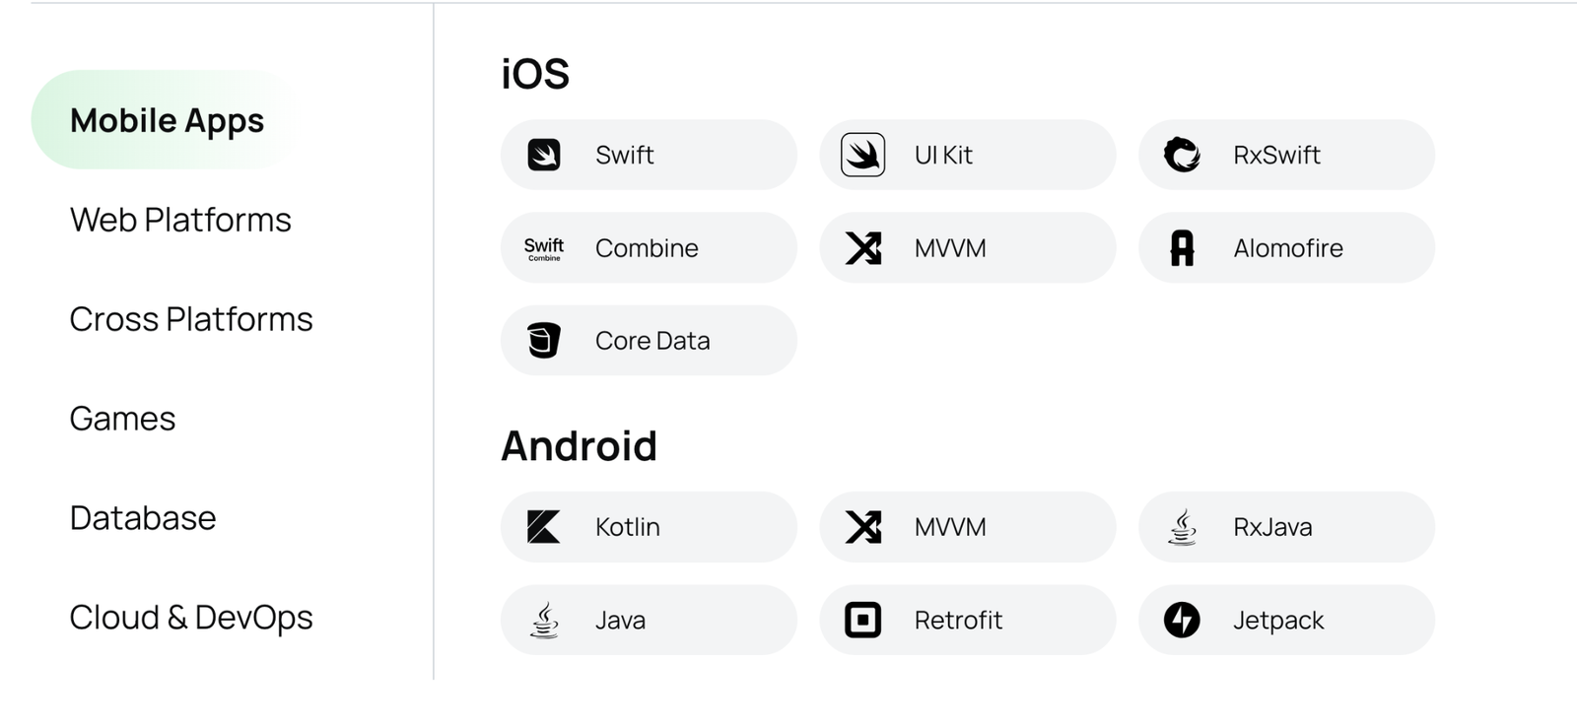The width and height of the screenshot is (1577, 726).
Task: Switch to the Web Platforms tab
Action: point(180,220)
